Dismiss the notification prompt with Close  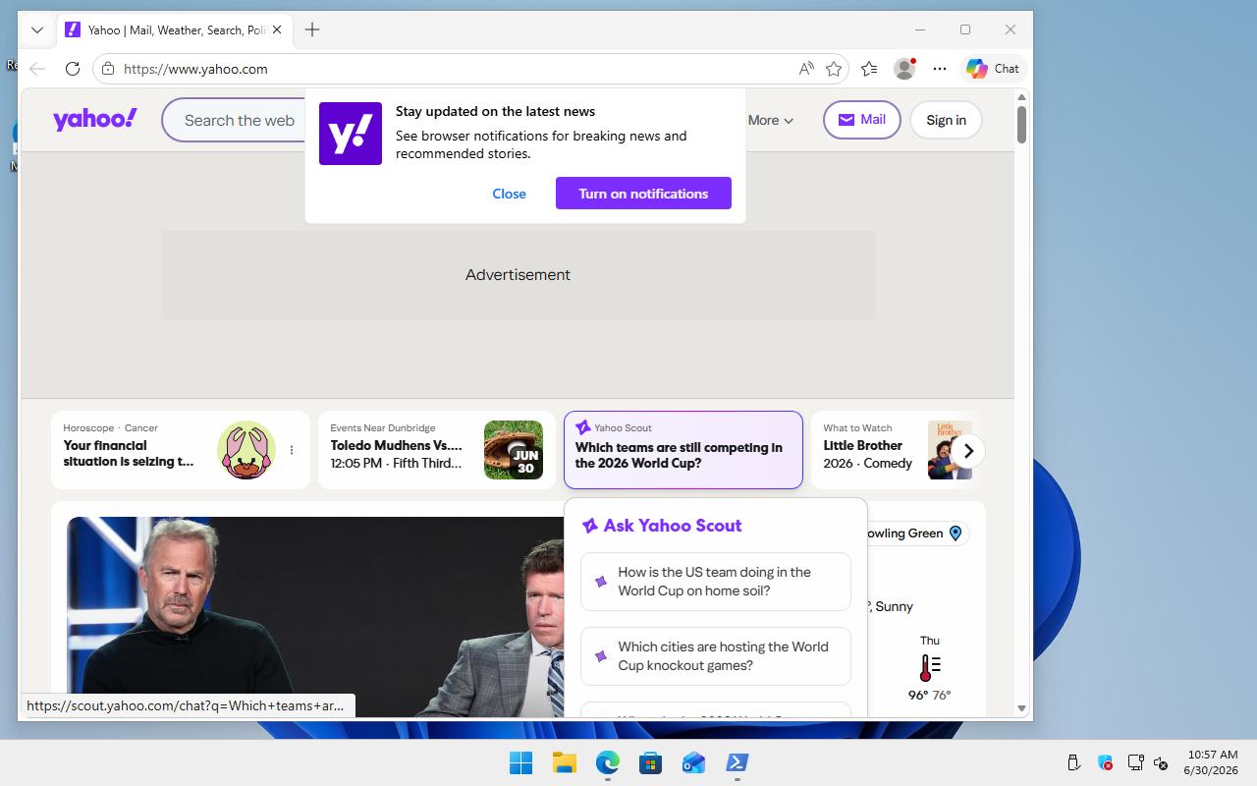click(509, 194)
